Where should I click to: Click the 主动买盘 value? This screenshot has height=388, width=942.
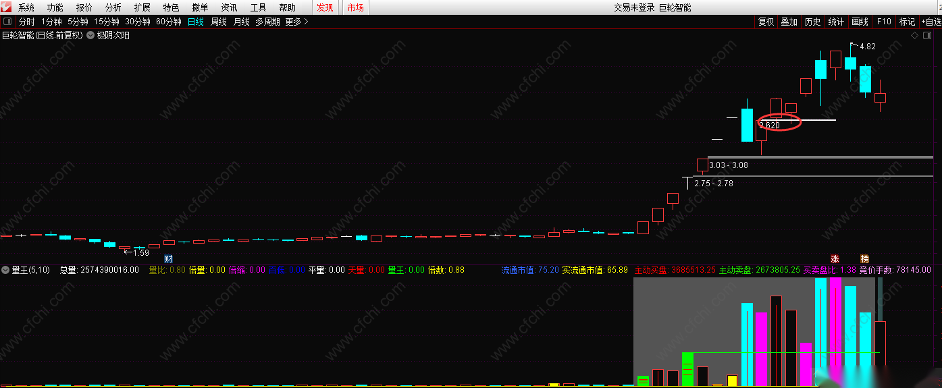tap(675, 270)
